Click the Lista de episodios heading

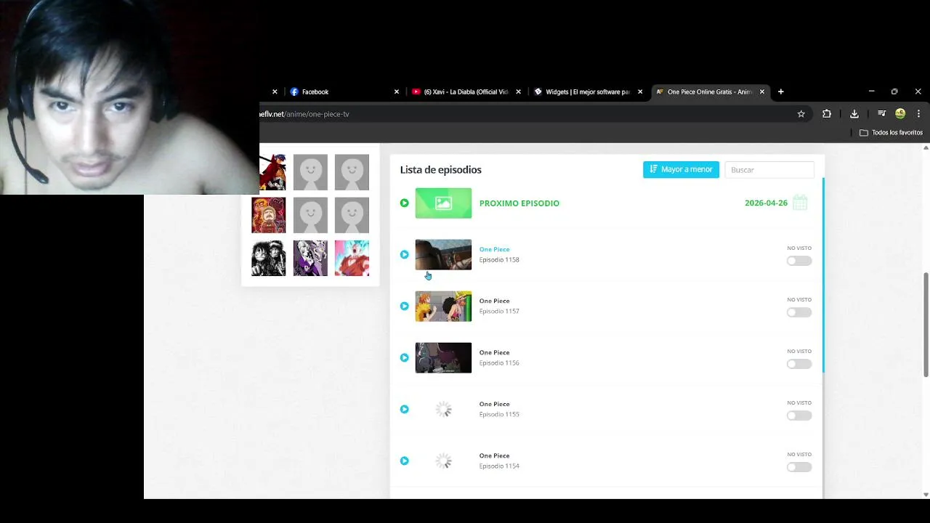pos(440,169)
